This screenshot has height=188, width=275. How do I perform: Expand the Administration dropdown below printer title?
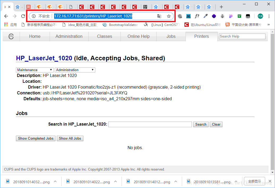(x=75, y=70)
